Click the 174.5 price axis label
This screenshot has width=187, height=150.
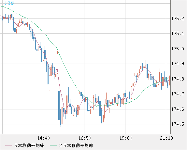(178, 124)
